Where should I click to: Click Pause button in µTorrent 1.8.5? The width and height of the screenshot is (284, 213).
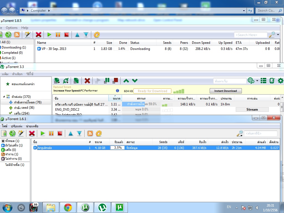click(58, 35)
